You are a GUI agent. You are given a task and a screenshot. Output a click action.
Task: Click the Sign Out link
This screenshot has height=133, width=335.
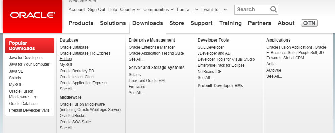(97, 9)
